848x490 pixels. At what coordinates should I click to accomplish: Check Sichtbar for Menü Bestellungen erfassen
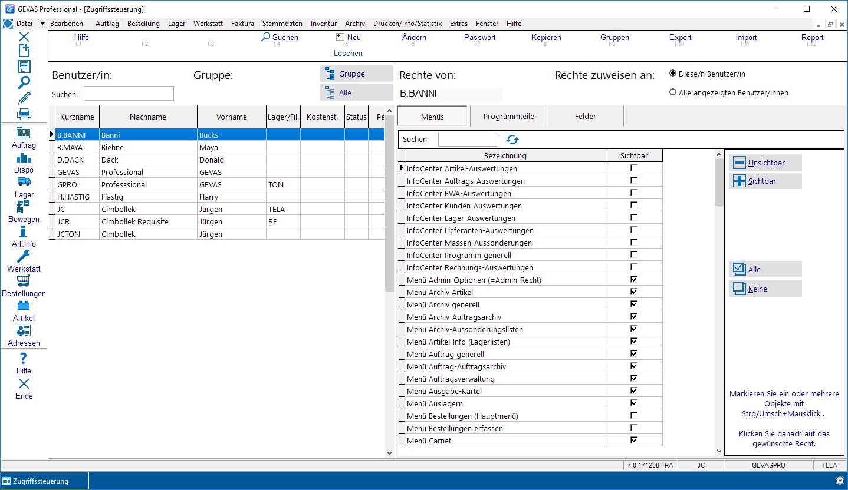pos(634,428)
